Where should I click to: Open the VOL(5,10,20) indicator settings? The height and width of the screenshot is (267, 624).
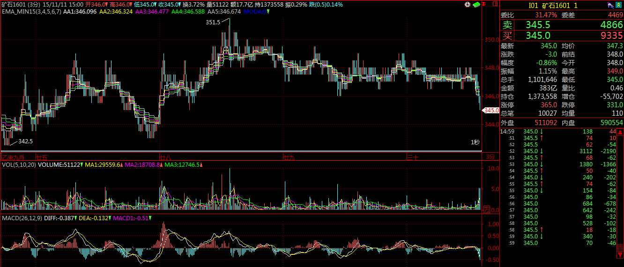tap(18, 165)
